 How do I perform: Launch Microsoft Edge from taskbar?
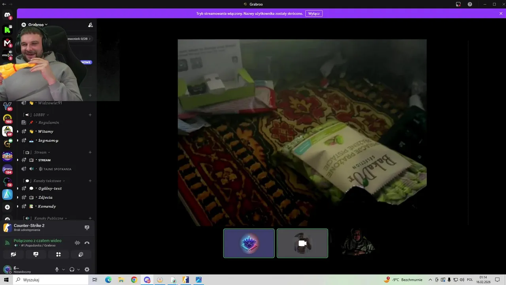point(108,280)
